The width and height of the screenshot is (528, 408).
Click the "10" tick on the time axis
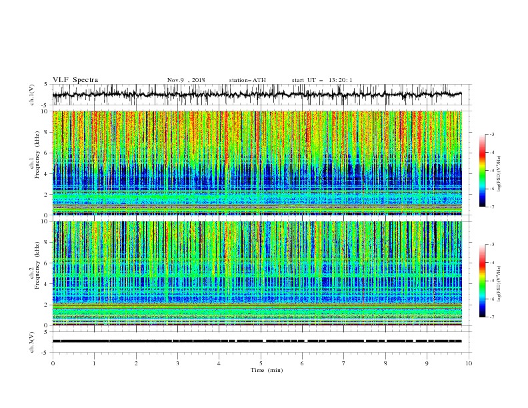(469, 363)
